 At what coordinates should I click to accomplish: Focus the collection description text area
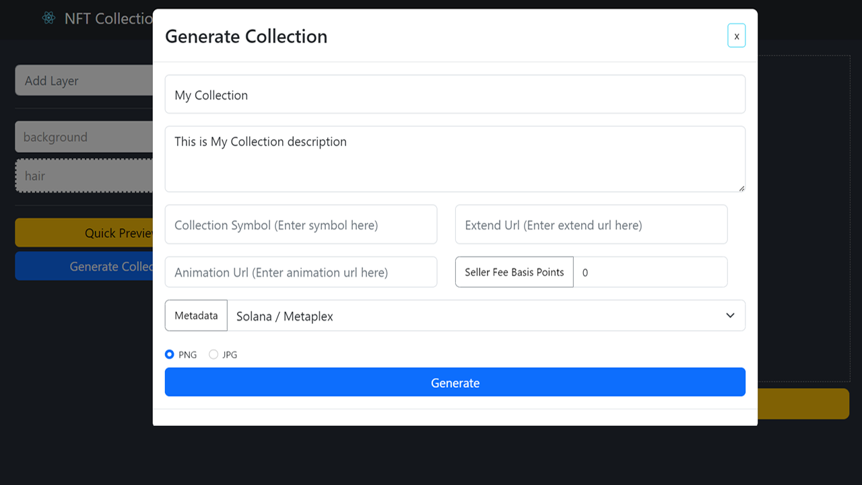point(455,158)
